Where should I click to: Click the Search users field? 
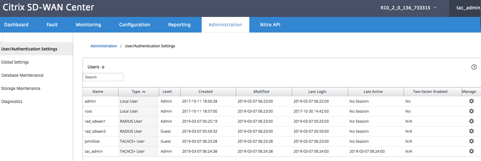pos(103,77)
